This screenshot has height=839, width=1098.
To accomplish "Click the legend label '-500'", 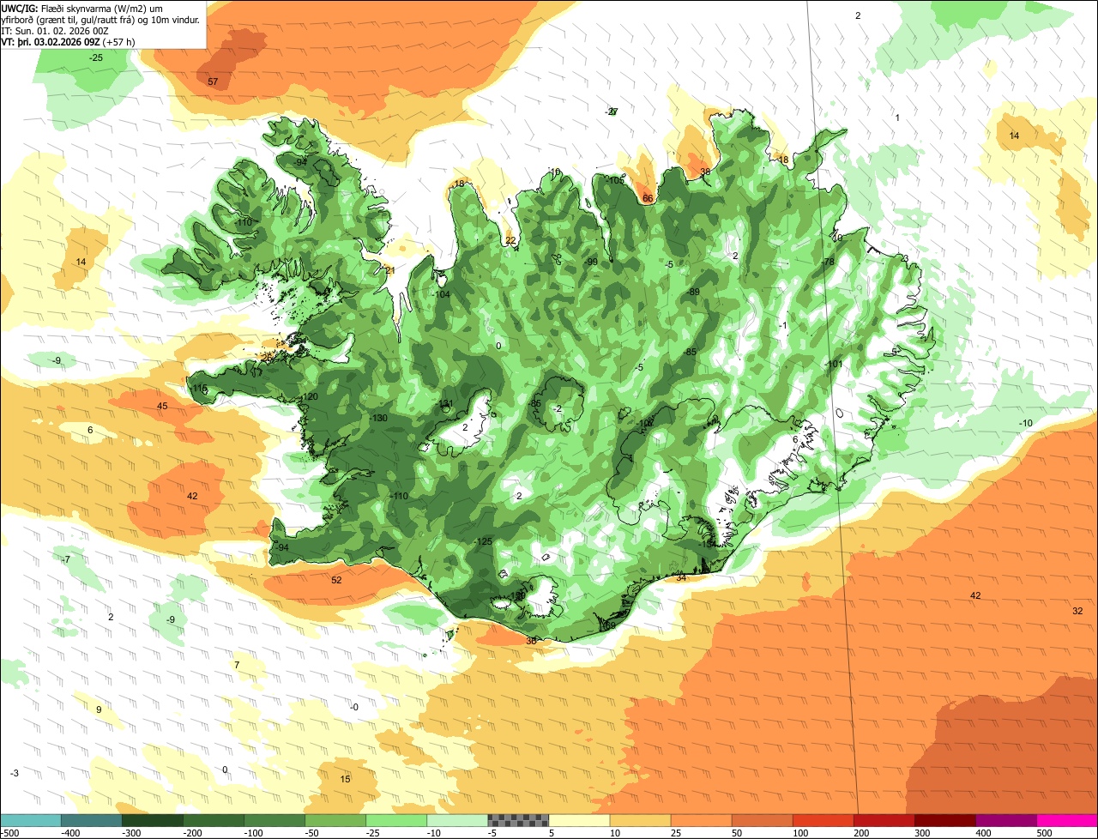I will (10, 832).
